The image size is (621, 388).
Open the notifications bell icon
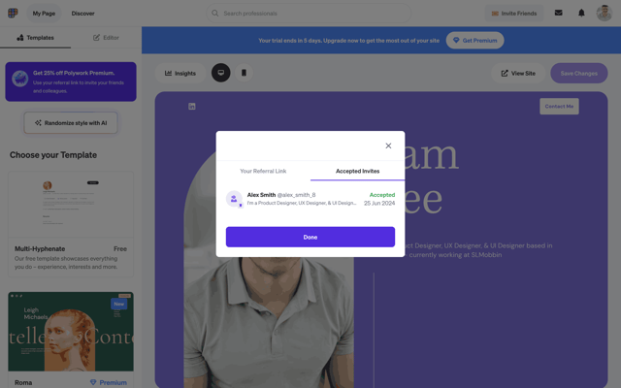tap(581, 13)
